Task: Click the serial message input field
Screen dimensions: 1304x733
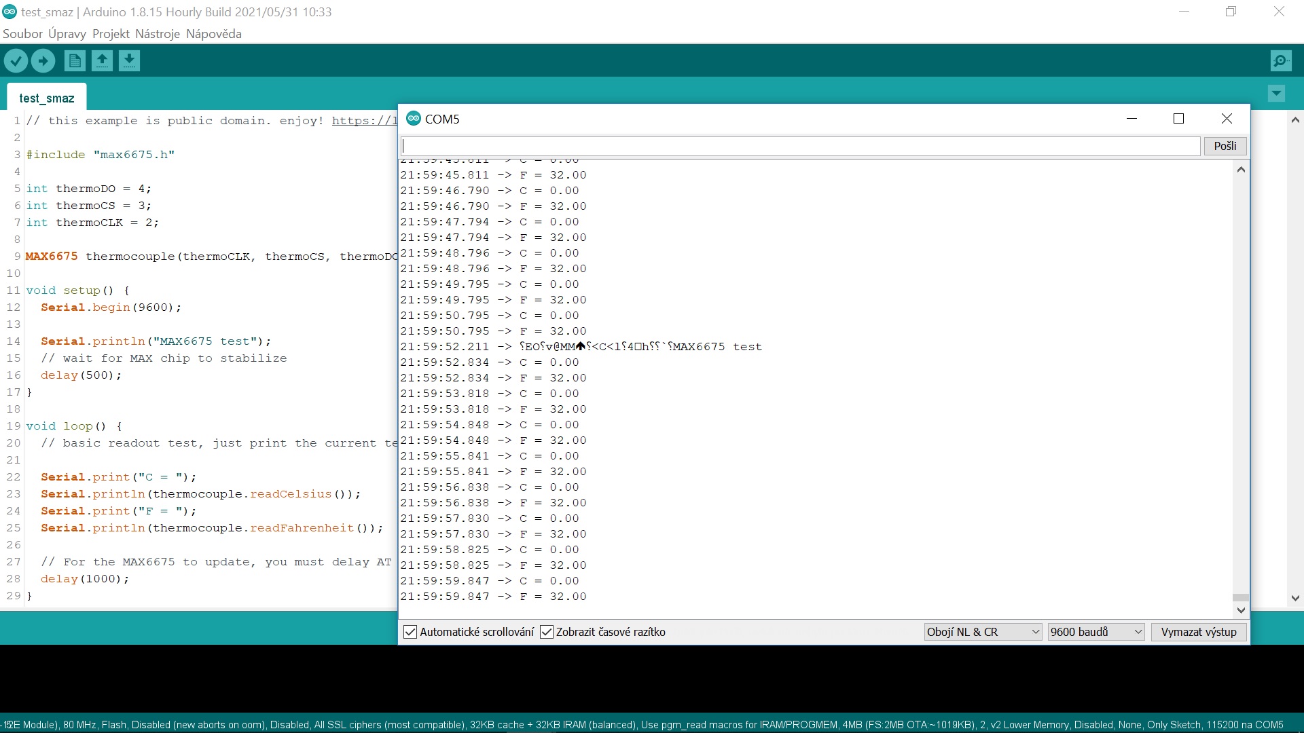Action: [x=800, y=146]
